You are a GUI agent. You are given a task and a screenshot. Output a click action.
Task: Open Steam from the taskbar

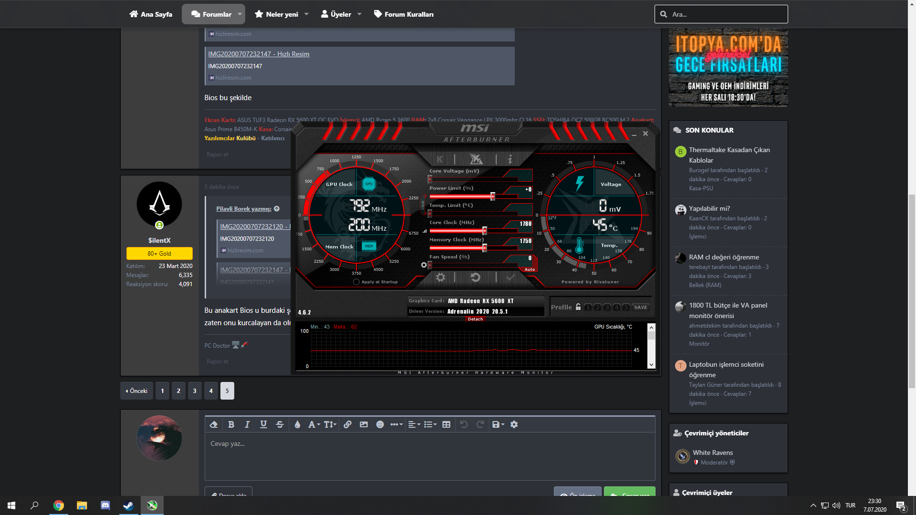(129, 505)
